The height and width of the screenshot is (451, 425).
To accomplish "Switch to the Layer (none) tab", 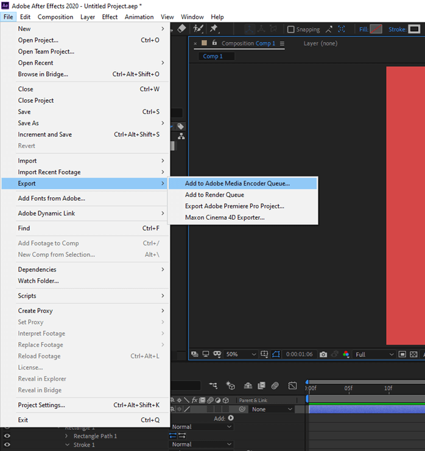I will tap(320, 43).
